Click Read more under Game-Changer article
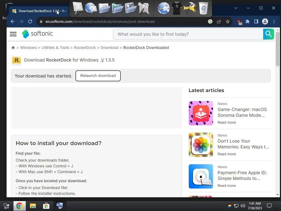281x211 pixels. [x=226, y=122]
